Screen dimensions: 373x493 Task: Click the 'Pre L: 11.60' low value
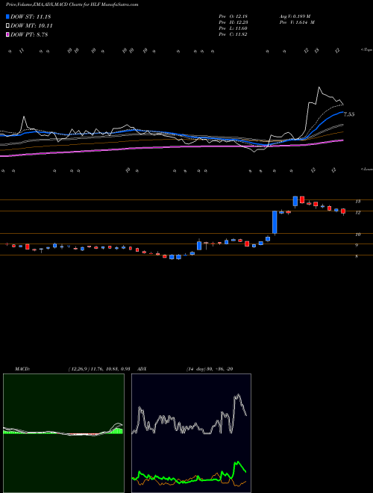point(233,28)
